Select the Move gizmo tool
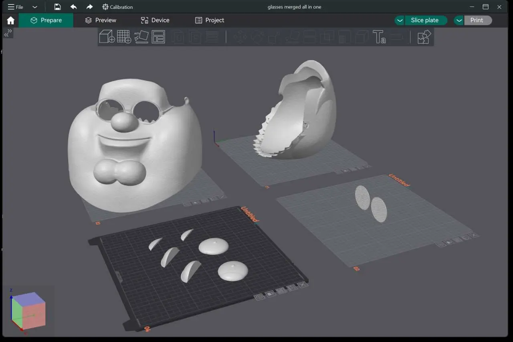513x342 pixels. (240, 37)
